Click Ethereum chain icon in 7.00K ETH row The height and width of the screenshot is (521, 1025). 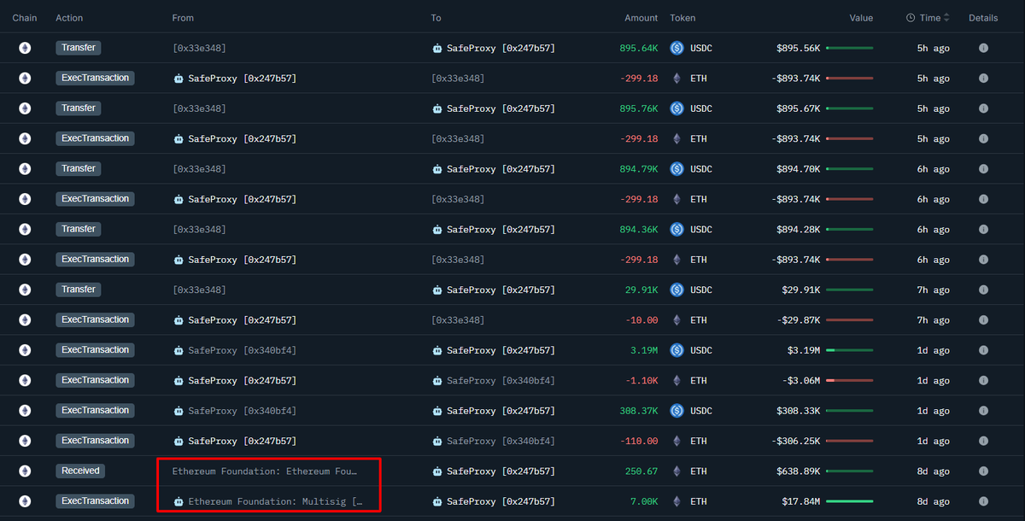pyautogui.click(x=25, y=501)
